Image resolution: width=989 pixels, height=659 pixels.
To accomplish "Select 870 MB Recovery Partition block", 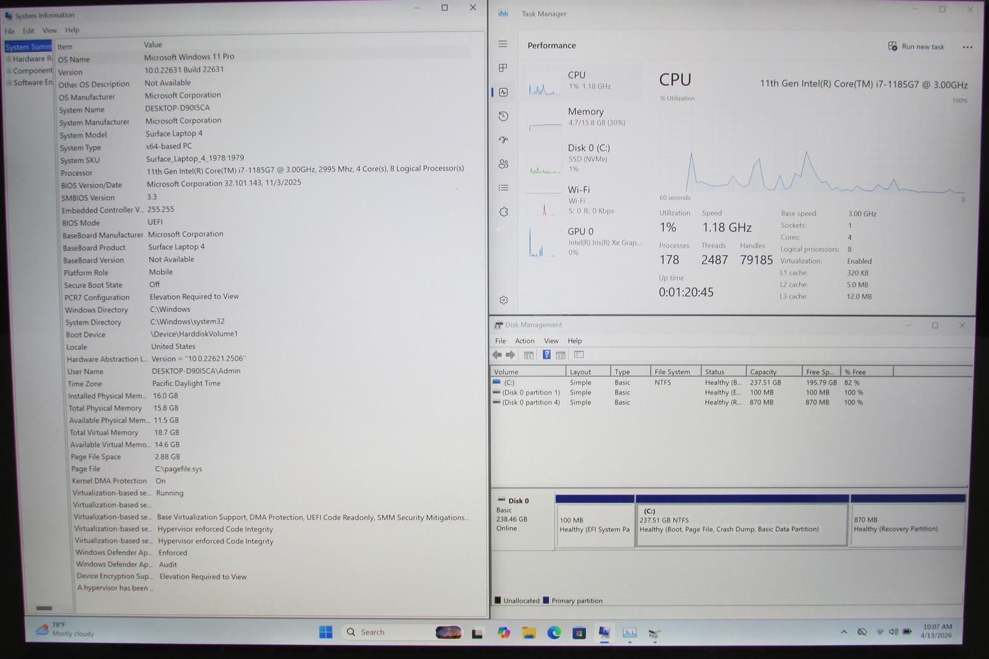I will [907, 521].
